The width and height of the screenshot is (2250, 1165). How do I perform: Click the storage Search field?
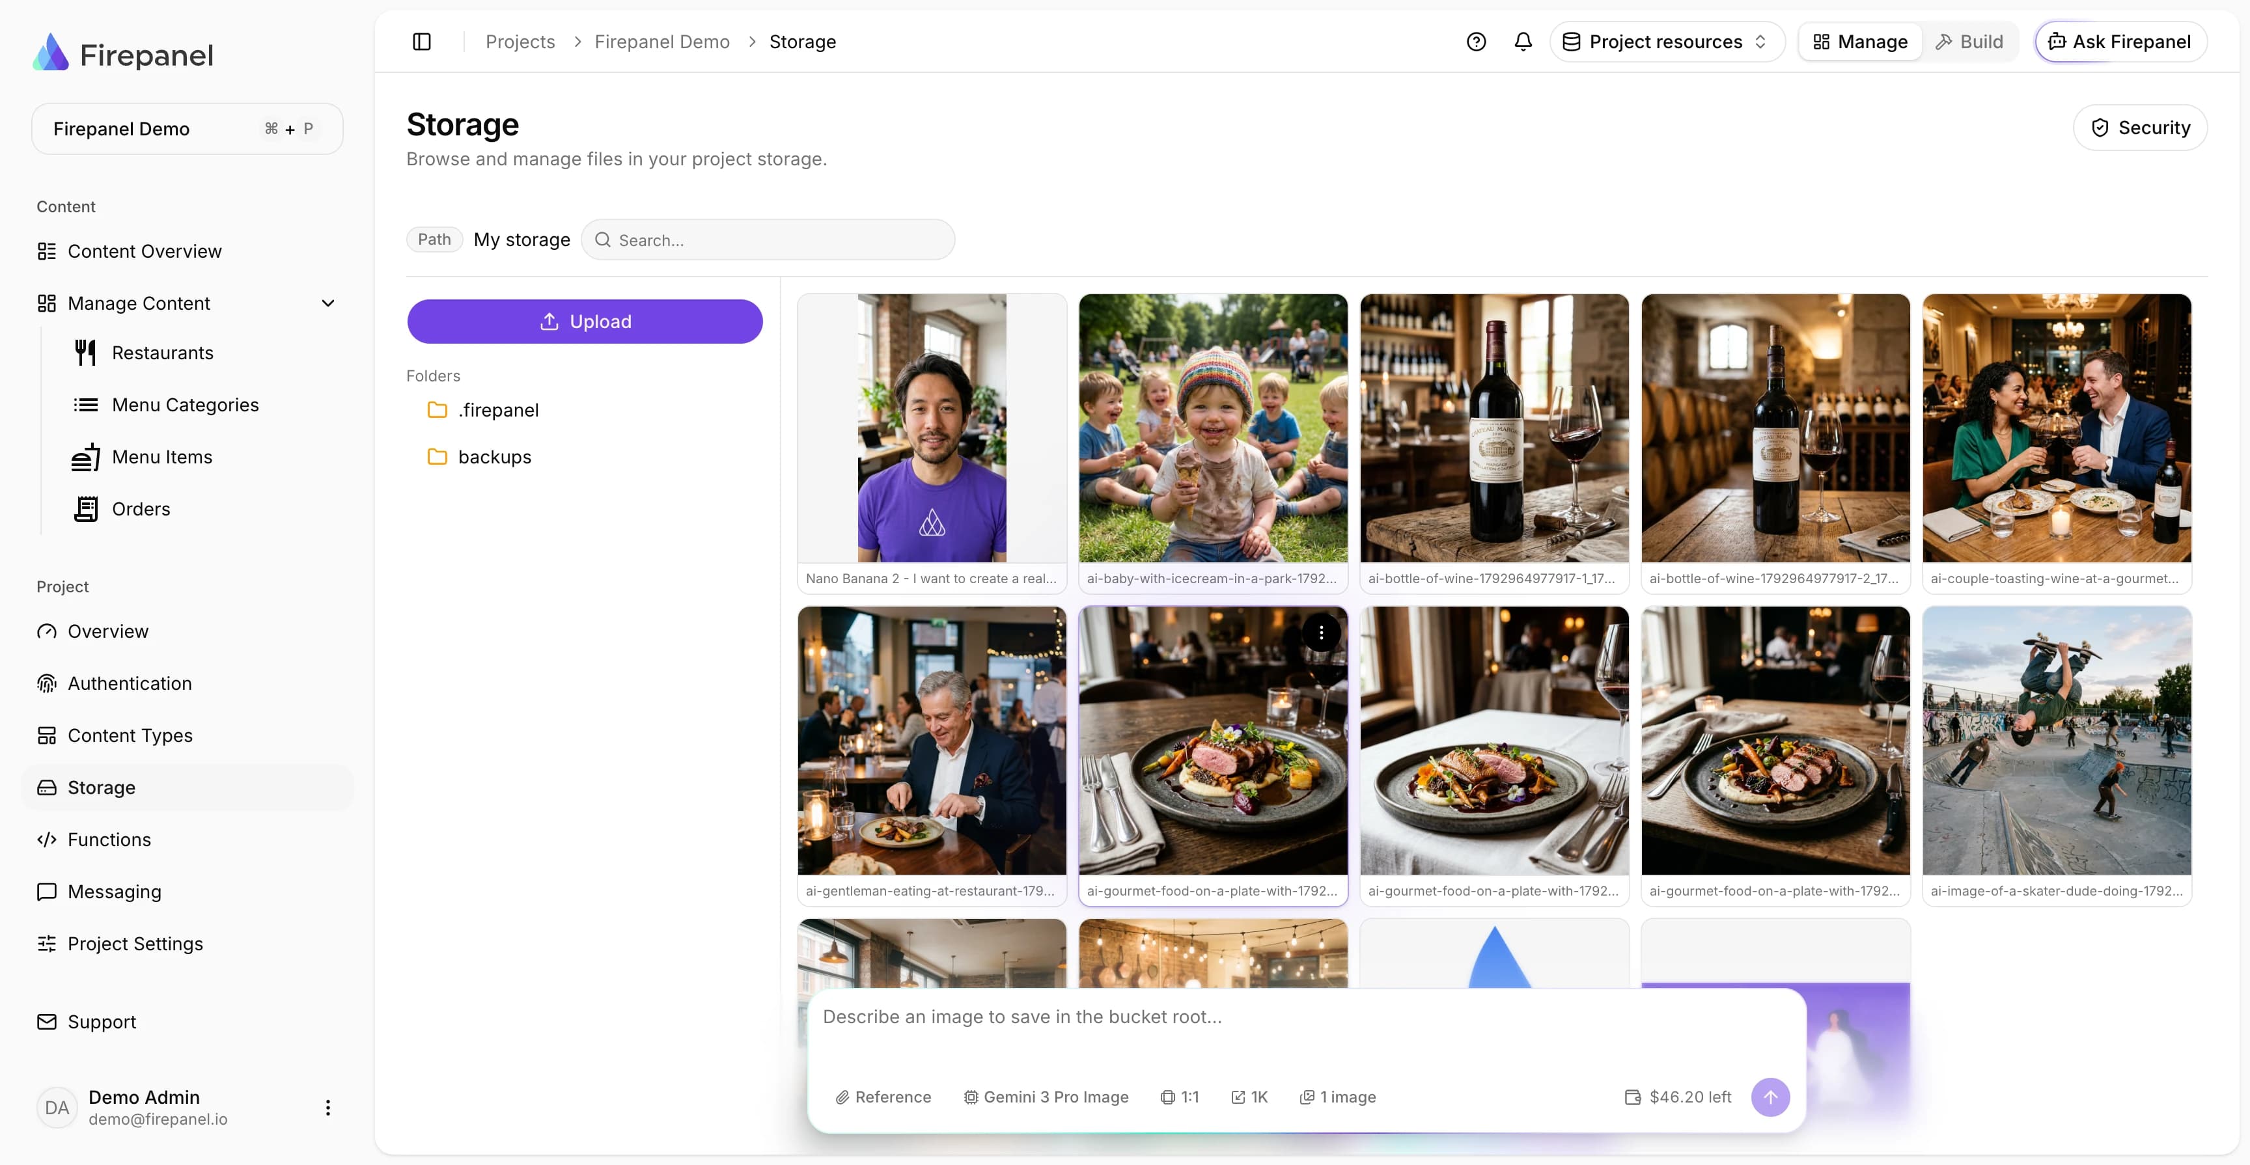768,240
